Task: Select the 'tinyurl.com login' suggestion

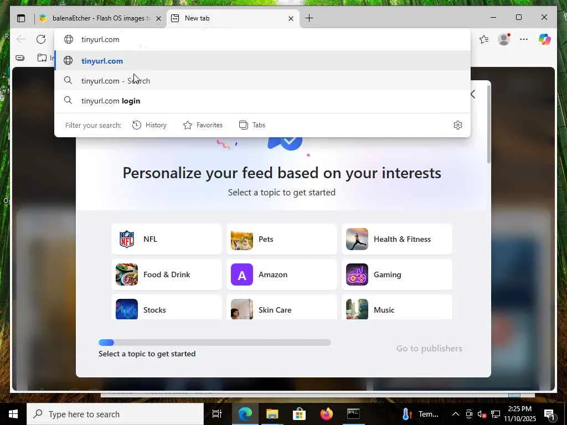Action: [262, 101]
